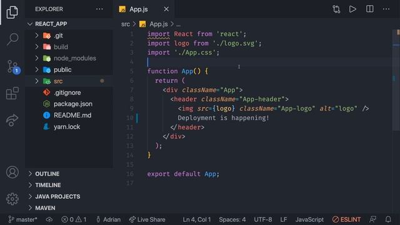The width and height of the screenshot is (400, 225).
Task: Expand the OUTLINE section
Action: [x=69, y=174]
